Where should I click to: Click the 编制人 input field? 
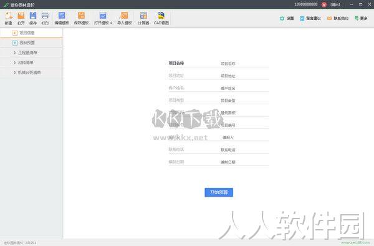(x=245, y=137)
